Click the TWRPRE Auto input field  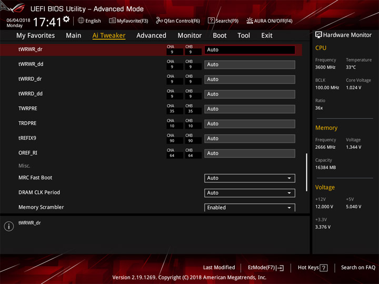[250, 109]
